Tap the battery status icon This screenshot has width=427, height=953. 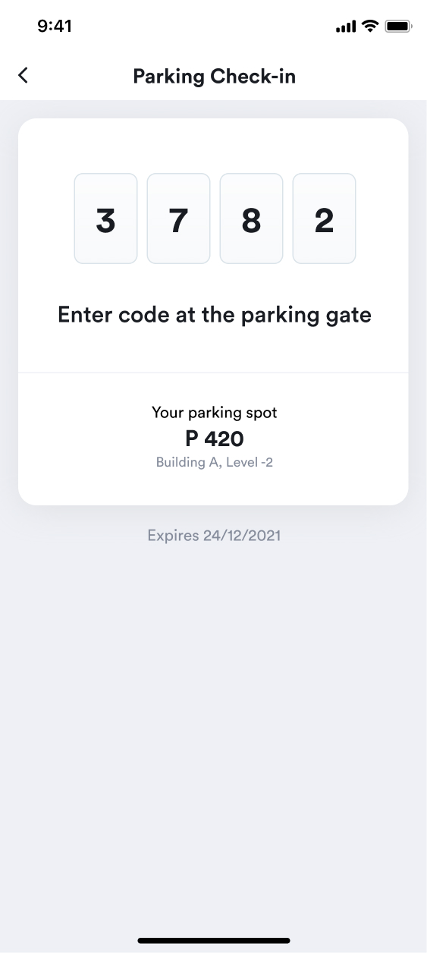pos(398,27)
